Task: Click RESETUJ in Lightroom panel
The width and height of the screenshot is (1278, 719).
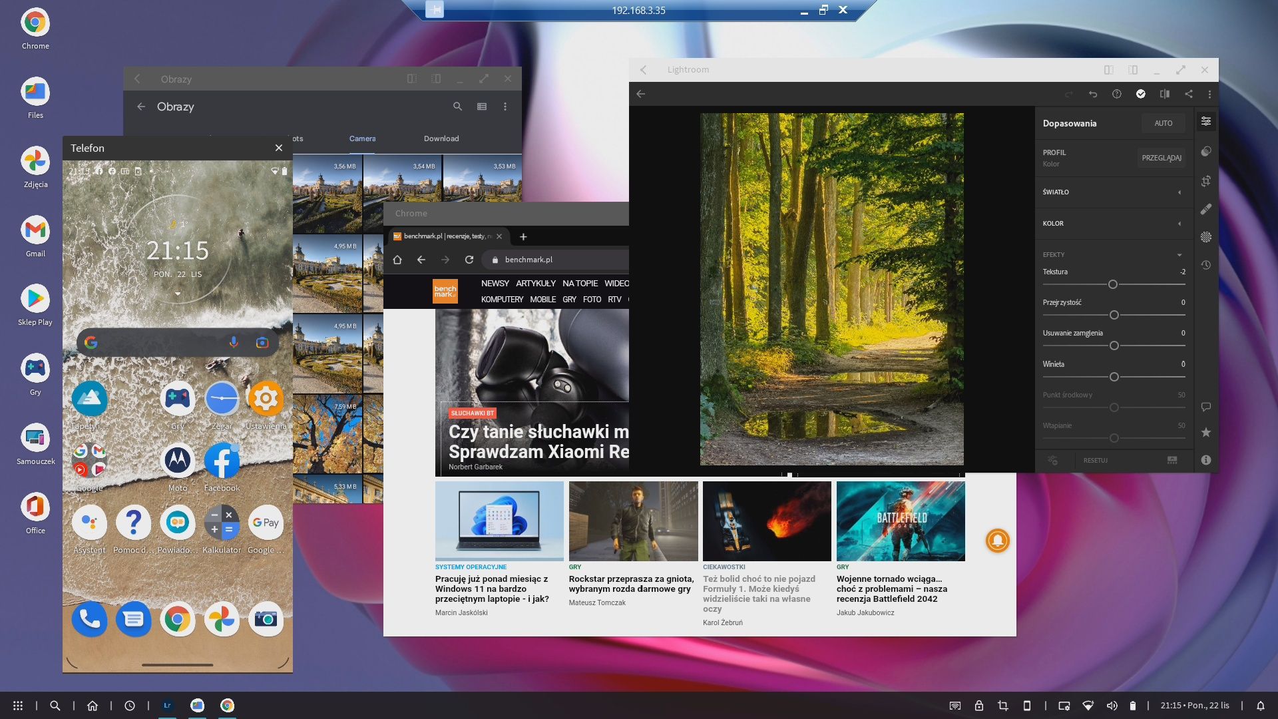Action: tap(1096, 461)
